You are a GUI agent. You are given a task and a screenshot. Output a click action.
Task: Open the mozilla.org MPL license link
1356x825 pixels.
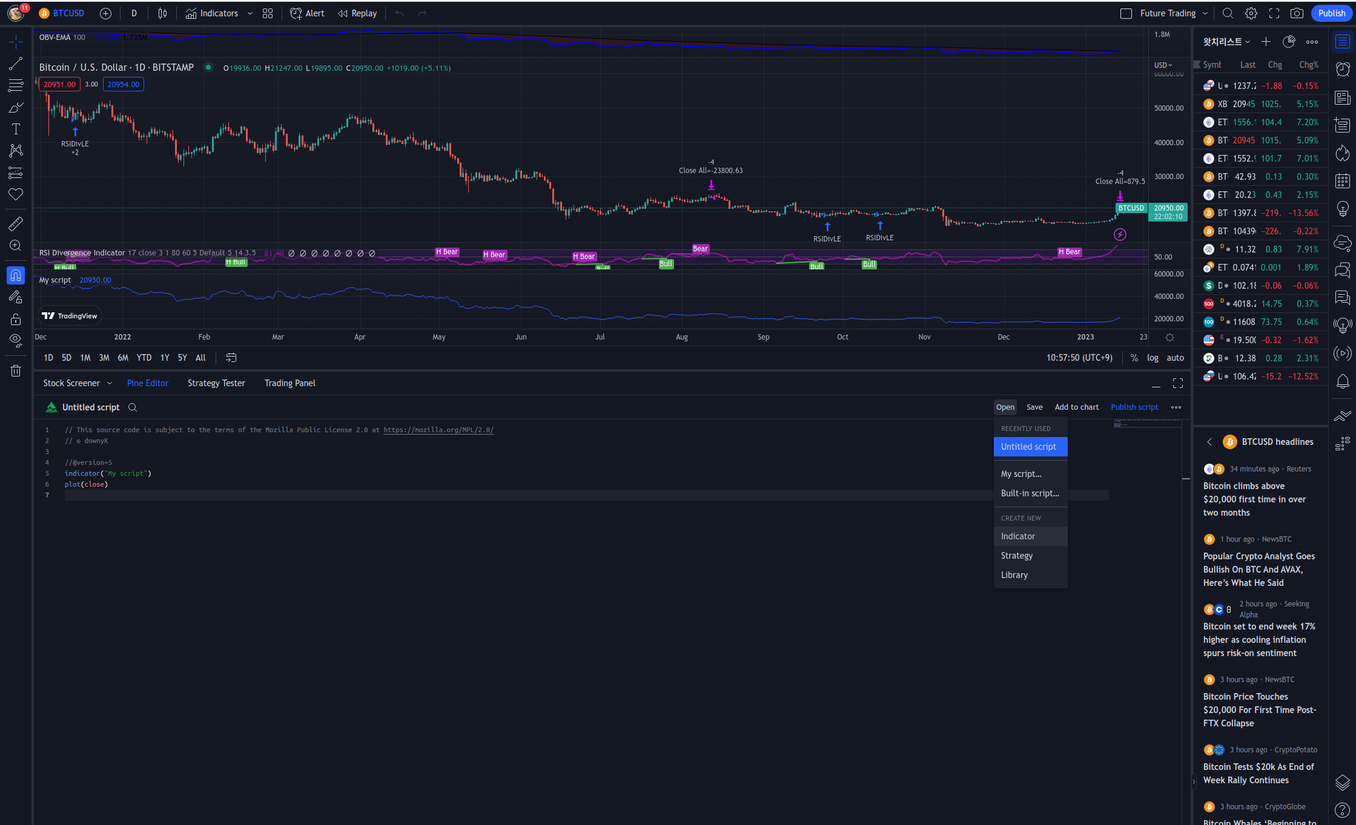pyautogui.click(x=438, y=430)
